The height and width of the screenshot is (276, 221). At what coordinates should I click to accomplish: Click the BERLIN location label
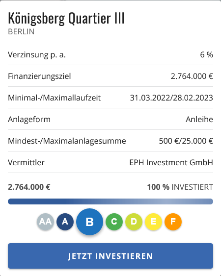pos(21,32)
